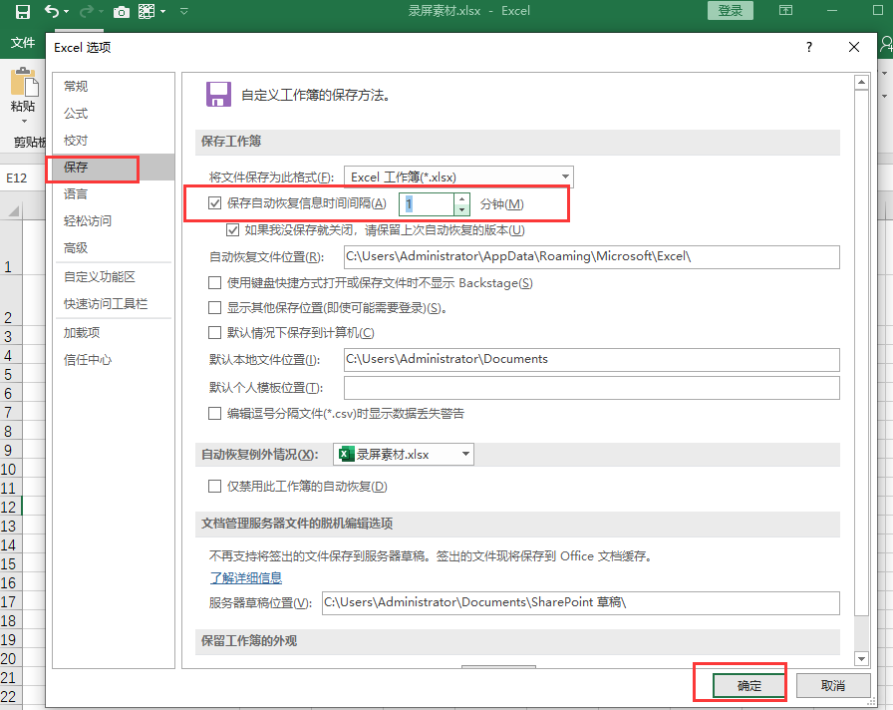Click the Save icon in Quick Access Toolbar

pos(23,11)
